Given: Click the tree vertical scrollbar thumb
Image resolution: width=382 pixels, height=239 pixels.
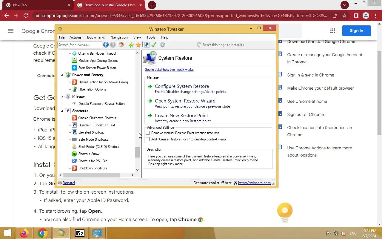Looking at the screenshot, I should [x=137, y=153].
